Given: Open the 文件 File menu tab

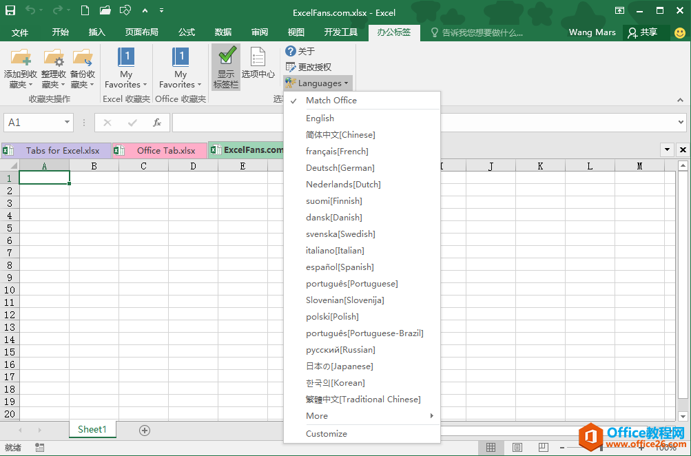Looking at the screenshot, I should tap(20, 32).
